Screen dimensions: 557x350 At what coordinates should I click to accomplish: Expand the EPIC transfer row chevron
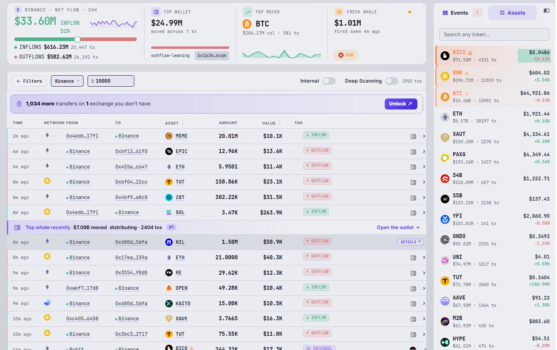point(424,152)
